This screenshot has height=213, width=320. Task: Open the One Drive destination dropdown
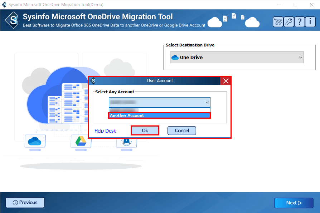[237, 57]
